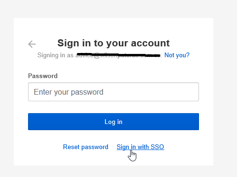Image resolution: width=237 pixels, height=177 pixels.
Task: Select the Log in button
Action: [x=114, y=122]
